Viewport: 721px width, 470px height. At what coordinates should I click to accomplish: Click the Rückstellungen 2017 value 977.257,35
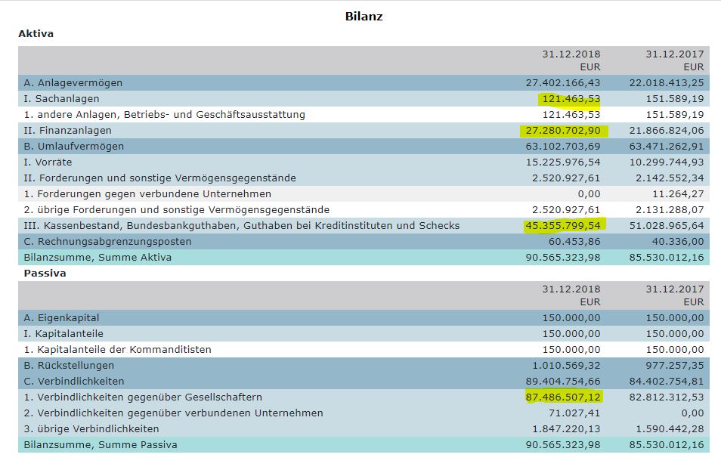(x=671, y=366)
